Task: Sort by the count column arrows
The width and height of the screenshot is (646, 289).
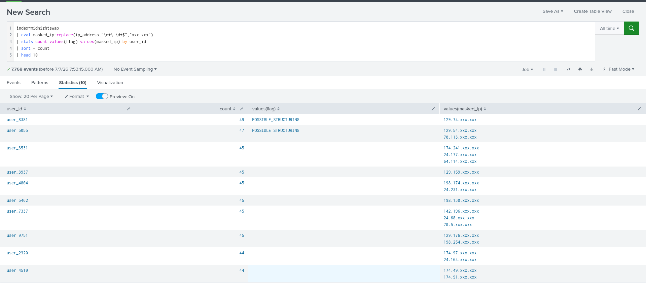Action: (234, 109)
